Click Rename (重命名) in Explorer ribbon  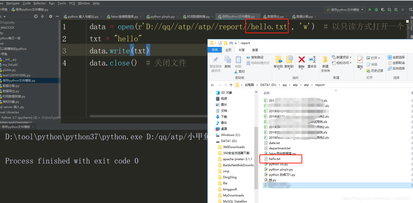pyautogui.click(x=312, y=62)
